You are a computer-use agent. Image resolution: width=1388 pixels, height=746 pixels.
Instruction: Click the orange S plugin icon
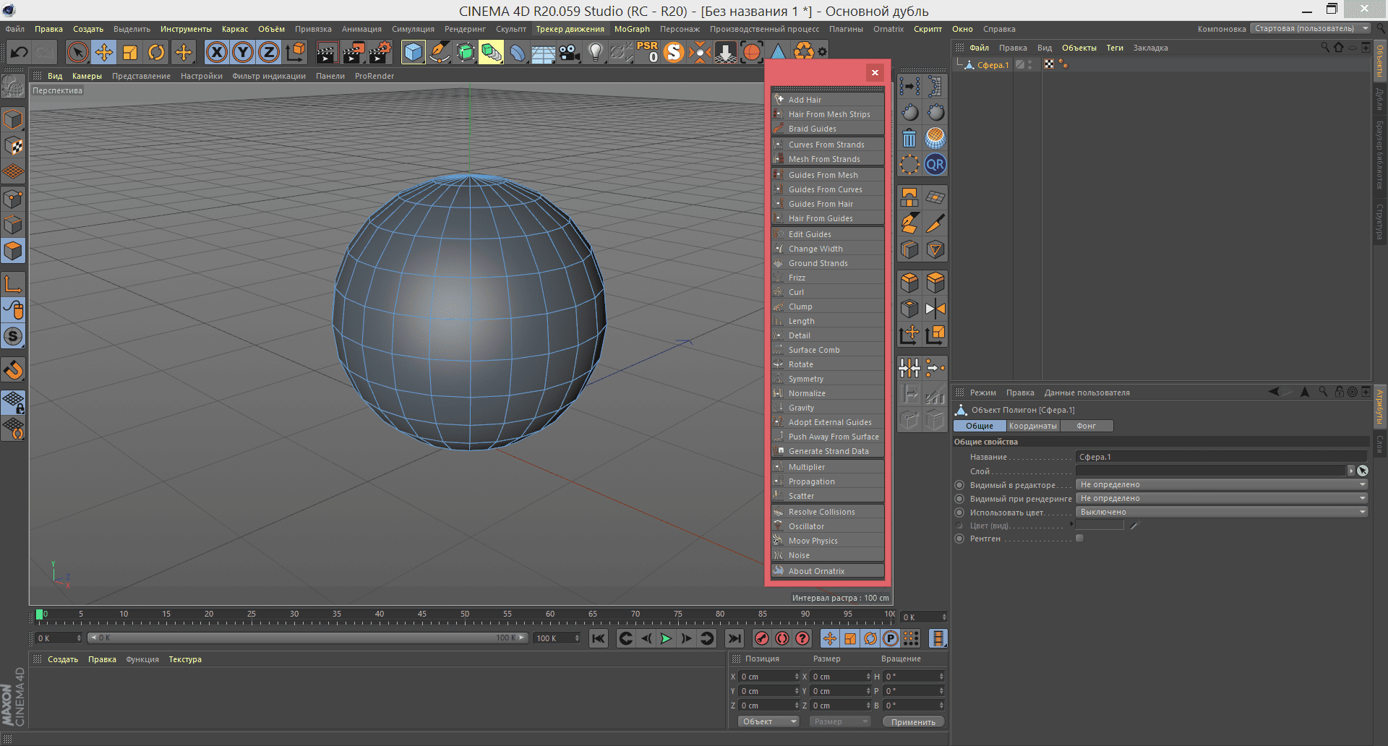(673, 52)
